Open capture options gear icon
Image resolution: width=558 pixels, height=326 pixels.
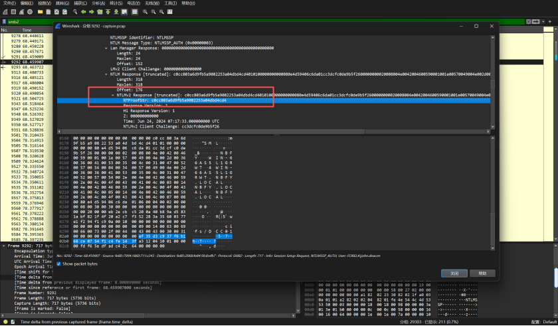click(x=29, y=11)
